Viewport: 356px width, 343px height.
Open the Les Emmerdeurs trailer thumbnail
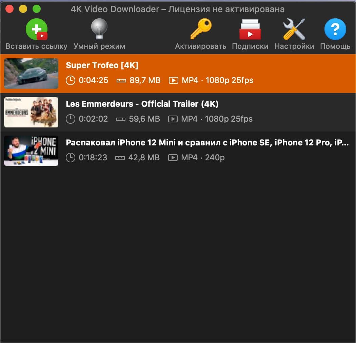[x=31, y=112]
